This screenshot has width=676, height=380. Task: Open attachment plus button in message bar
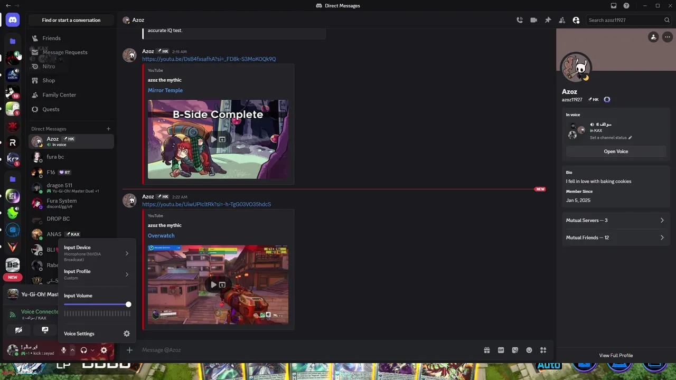(x=129, y=350)
